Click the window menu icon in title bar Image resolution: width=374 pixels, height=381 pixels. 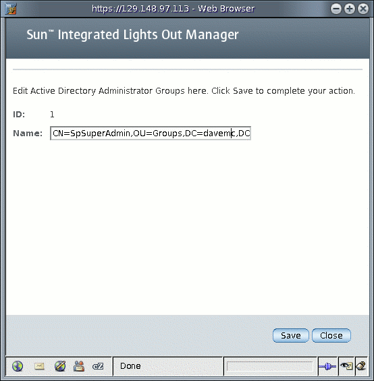point(11,9)
